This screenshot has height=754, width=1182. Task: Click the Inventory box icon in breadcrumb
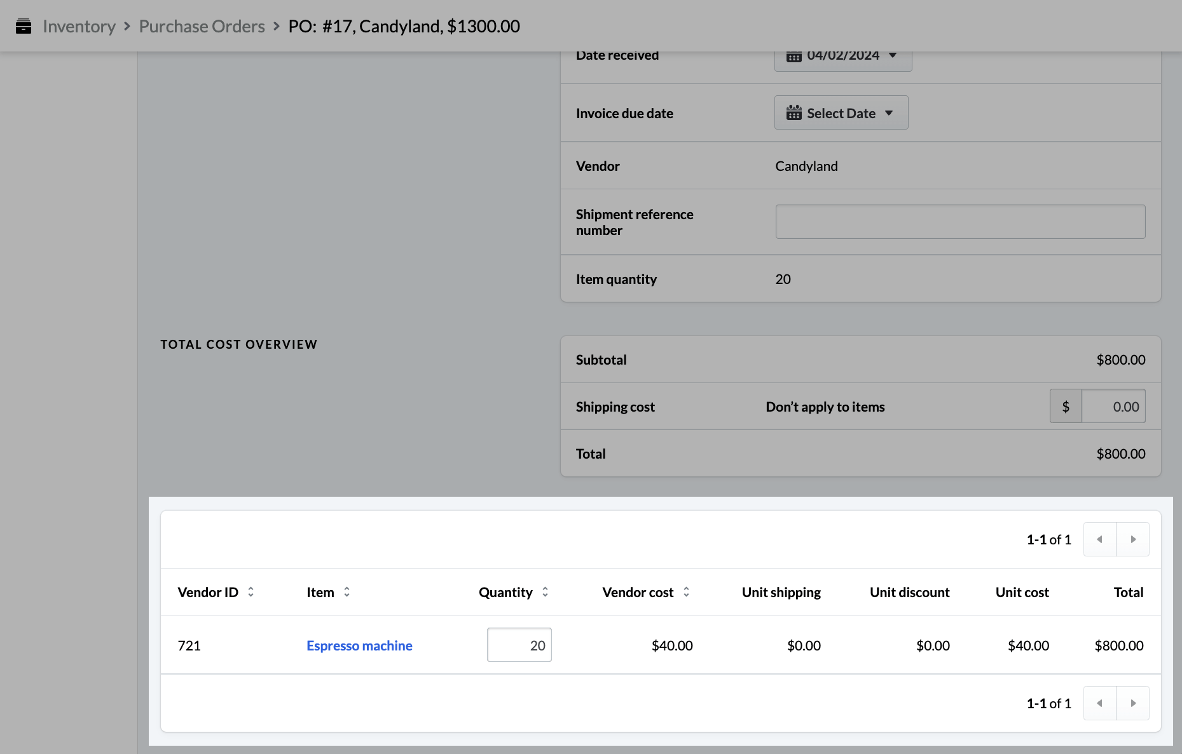(24, 26)
